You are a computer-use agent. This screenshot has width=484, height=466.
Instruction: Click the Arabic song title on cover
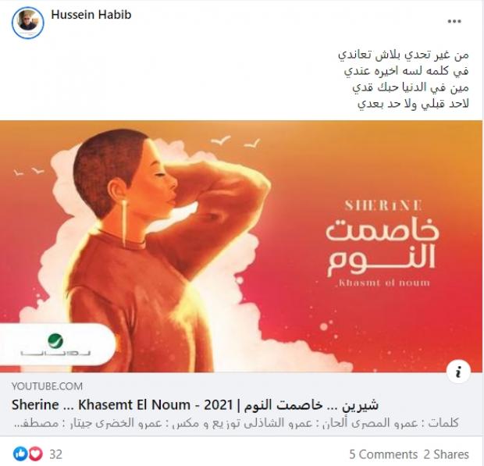383,247
